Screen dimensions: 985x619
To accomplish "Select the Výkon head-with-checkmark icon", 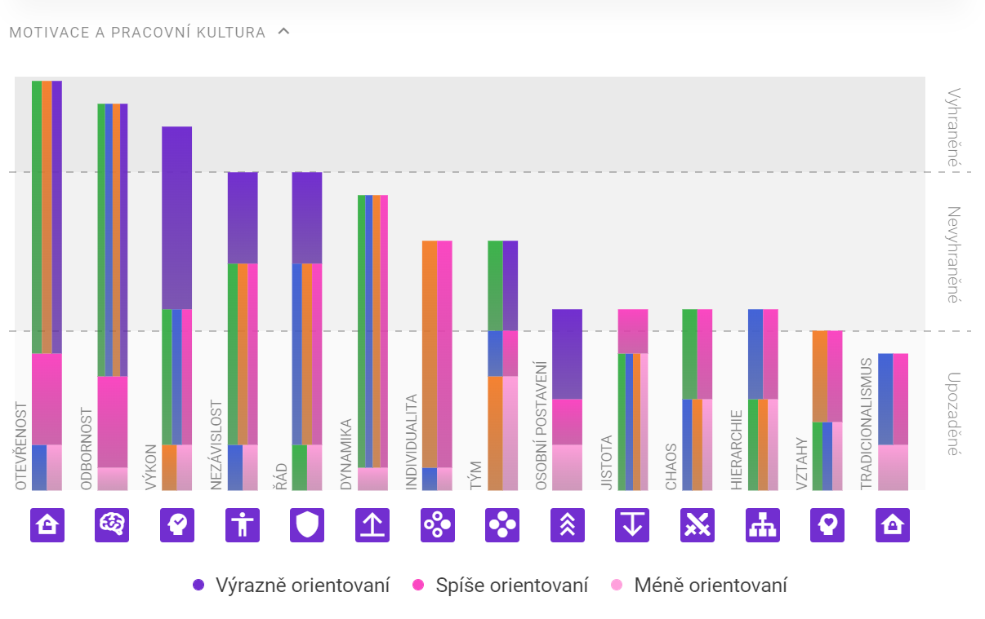I will click(177, 525).
